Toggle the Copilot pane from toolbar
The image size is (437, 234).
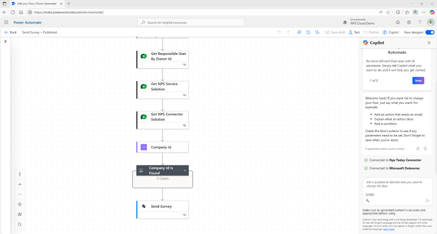tap(391, 32)
